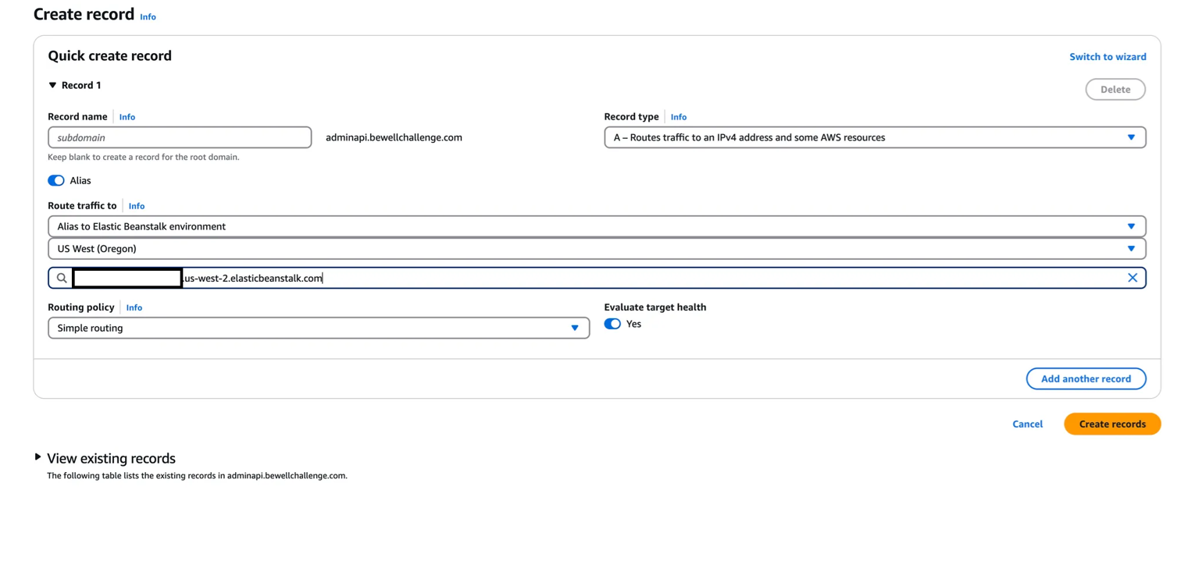
Task: Click 'Keep blank to create a record' hint
Action: click(144, 157)
